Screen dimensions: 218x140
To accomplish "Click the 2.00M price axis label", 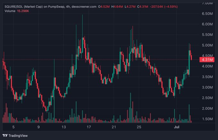I will pos(207,108).
